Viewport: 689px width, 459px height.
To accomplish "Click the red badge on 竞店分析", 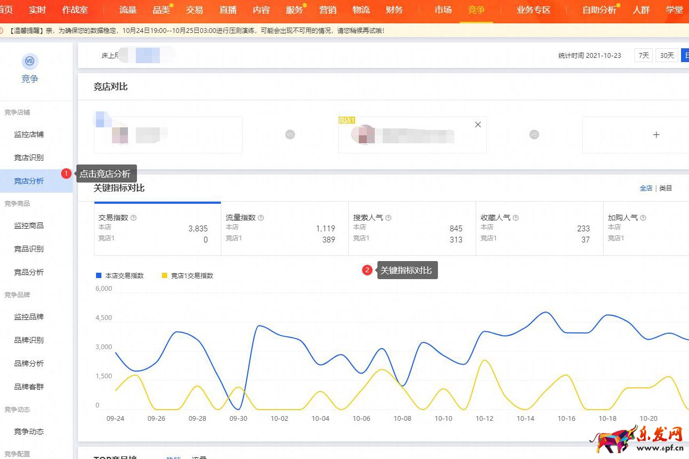I will click(66, 173).
